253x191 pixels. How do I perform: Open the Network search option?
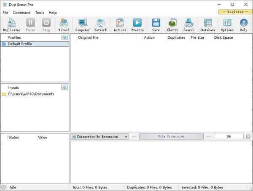100,25
